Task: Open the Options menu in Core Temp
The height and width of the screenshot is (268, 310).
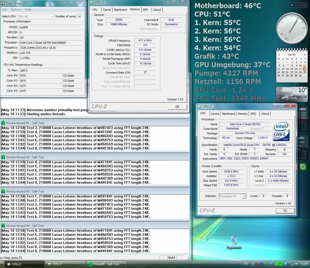Action: pos(16,9)
